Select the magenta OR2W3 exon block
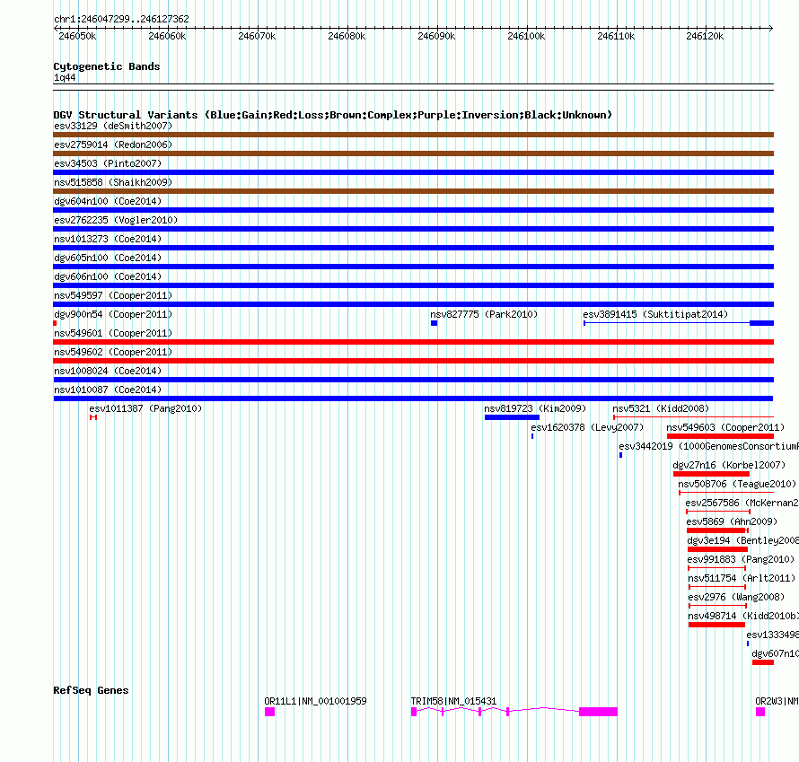Viewport: 799px width, 762px height. click(x=760, y=712)
